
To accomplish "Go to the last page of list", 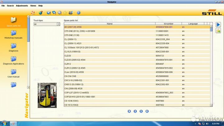I will click(x=147, y=111).
